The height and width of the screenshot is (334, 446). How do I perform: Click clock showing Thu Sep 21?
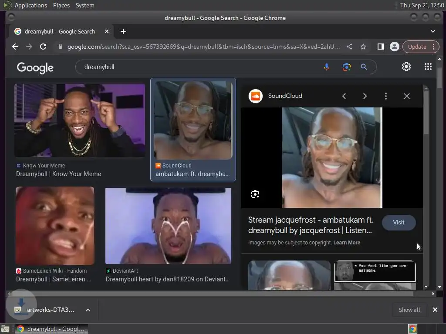click(x=422, y=5)
